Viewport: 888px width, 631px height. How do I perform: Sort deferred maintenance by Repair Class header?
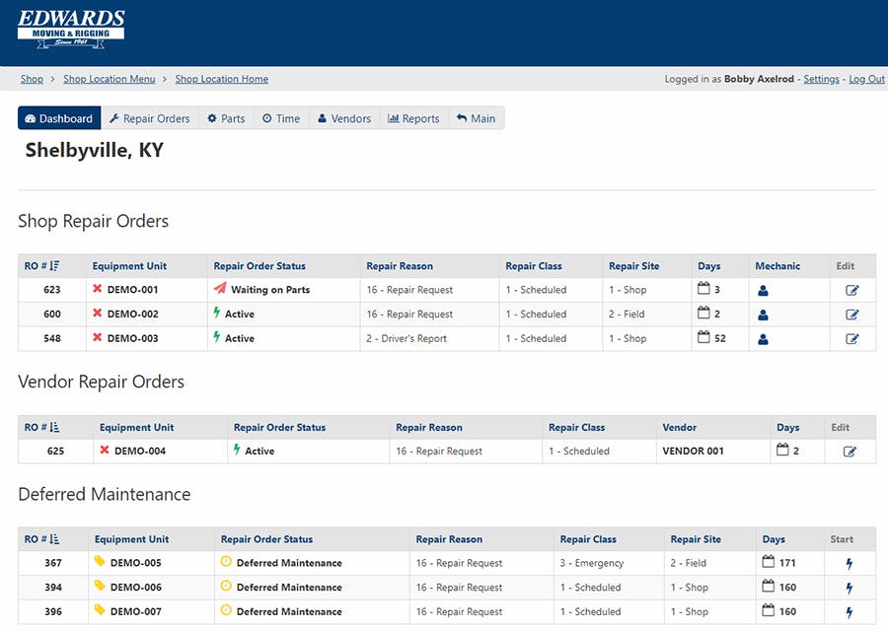[x=588, y=539]
